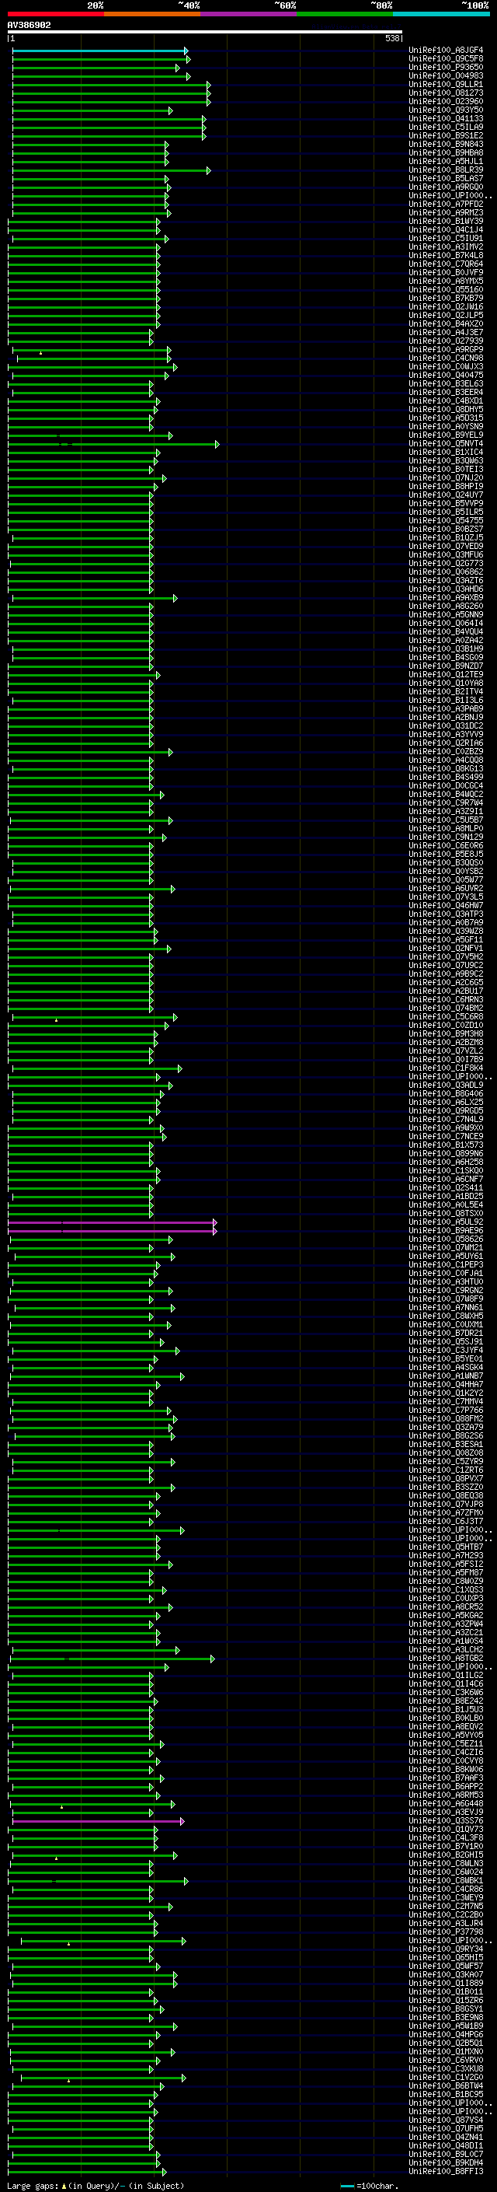Select the UniRef100_Q5SJ91 label
This screenshot has width=497, height=2192.
(x=446, y=1342)
